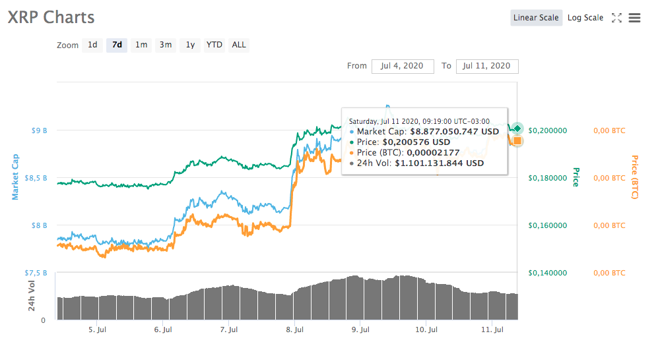Click the tooltip Market Cap value

455,132
